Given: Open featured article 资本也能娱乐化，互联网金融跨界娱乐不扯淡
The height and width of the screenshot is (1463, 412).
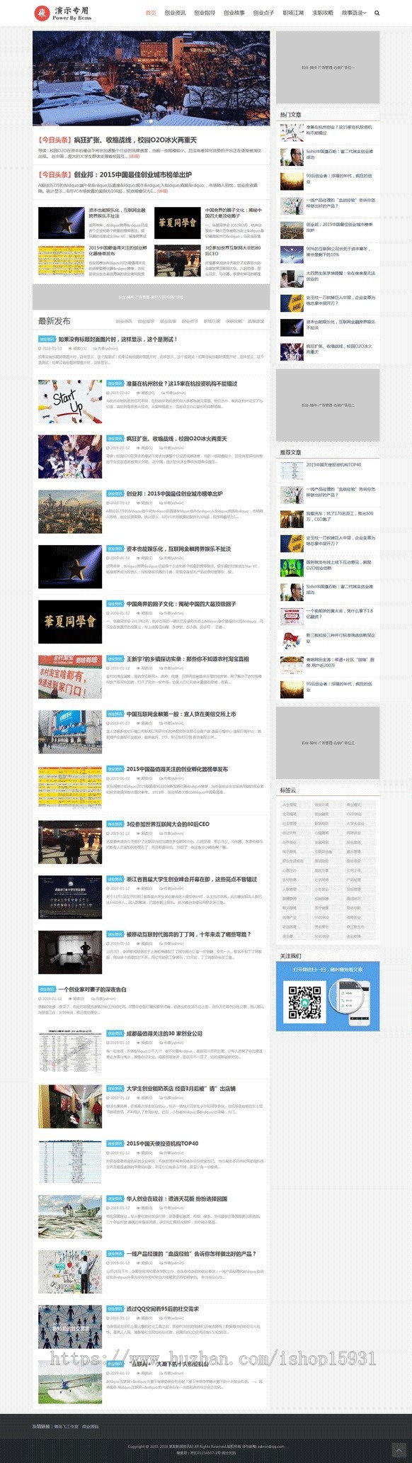Looking at the screenshot, I should pos(118,213).
